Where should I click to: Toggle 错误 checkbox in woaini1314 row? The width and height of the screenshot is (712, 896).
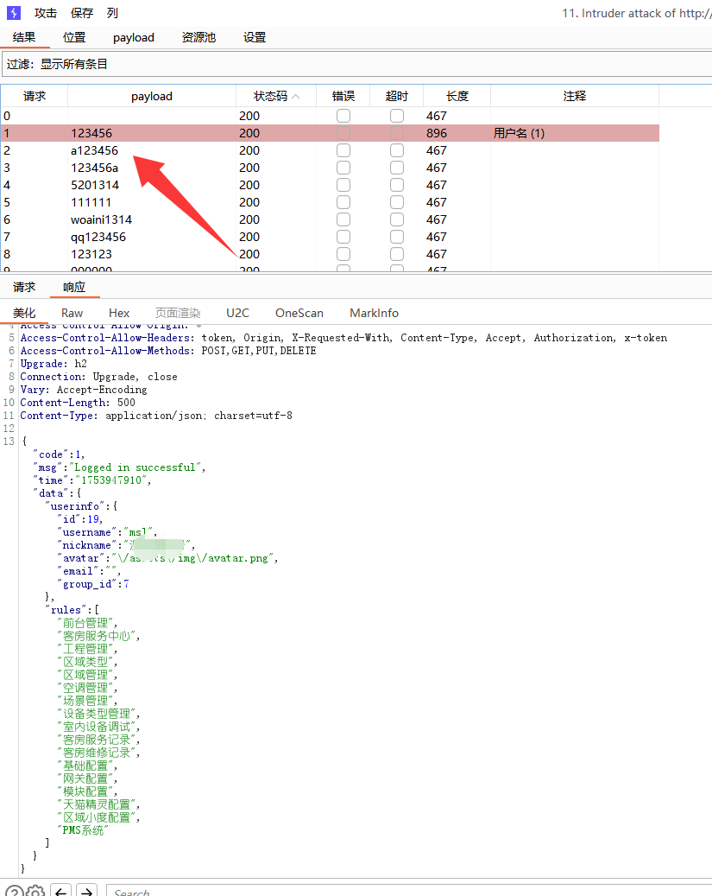click(x=343, y=219)
